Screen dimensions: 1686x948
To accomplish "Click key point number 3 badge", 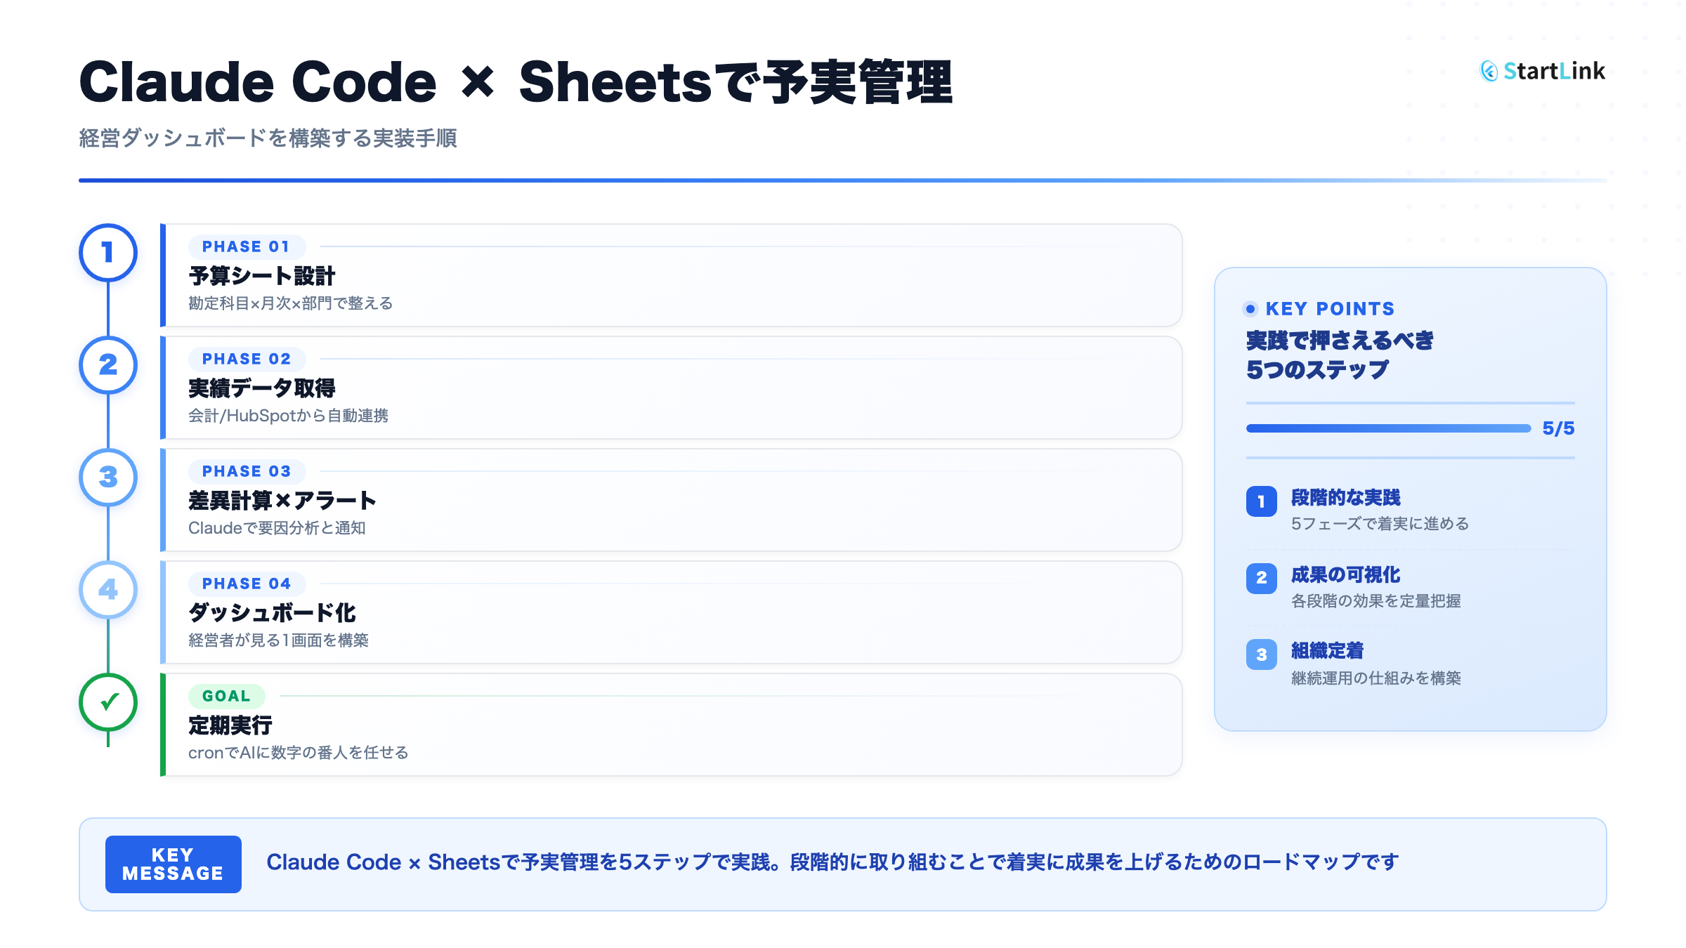I will tap(1261, 654).
